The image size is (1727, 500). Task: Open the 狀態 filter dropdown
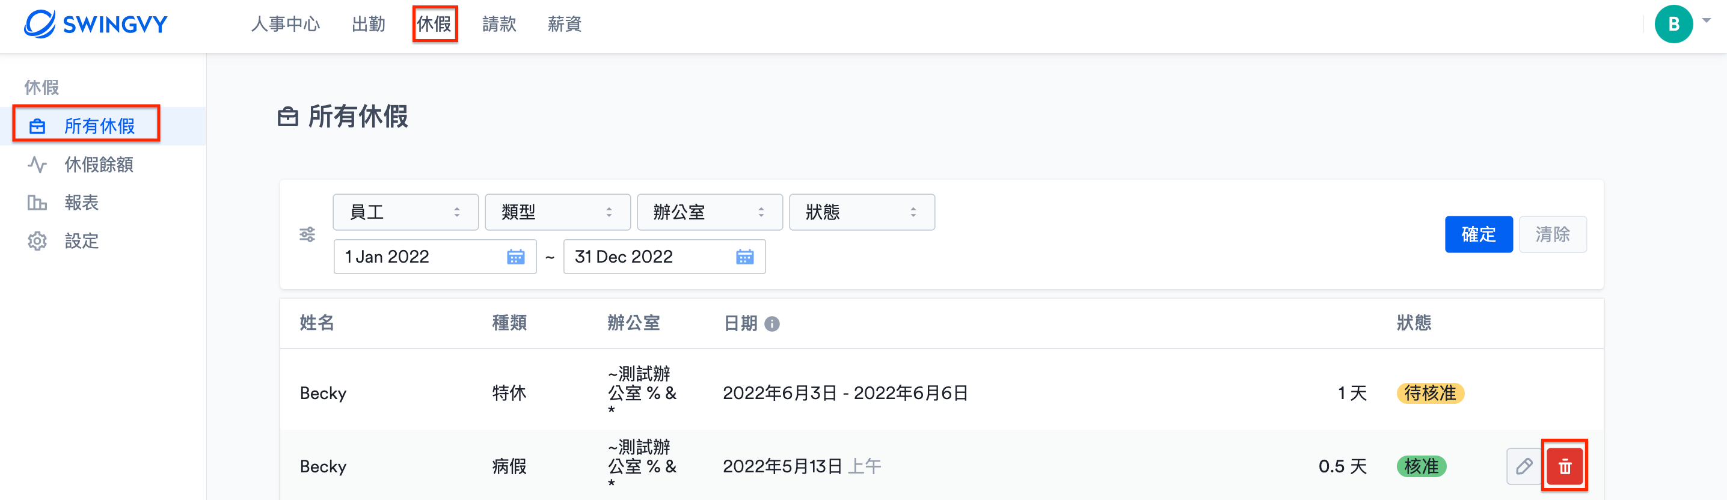pos(862,213)
